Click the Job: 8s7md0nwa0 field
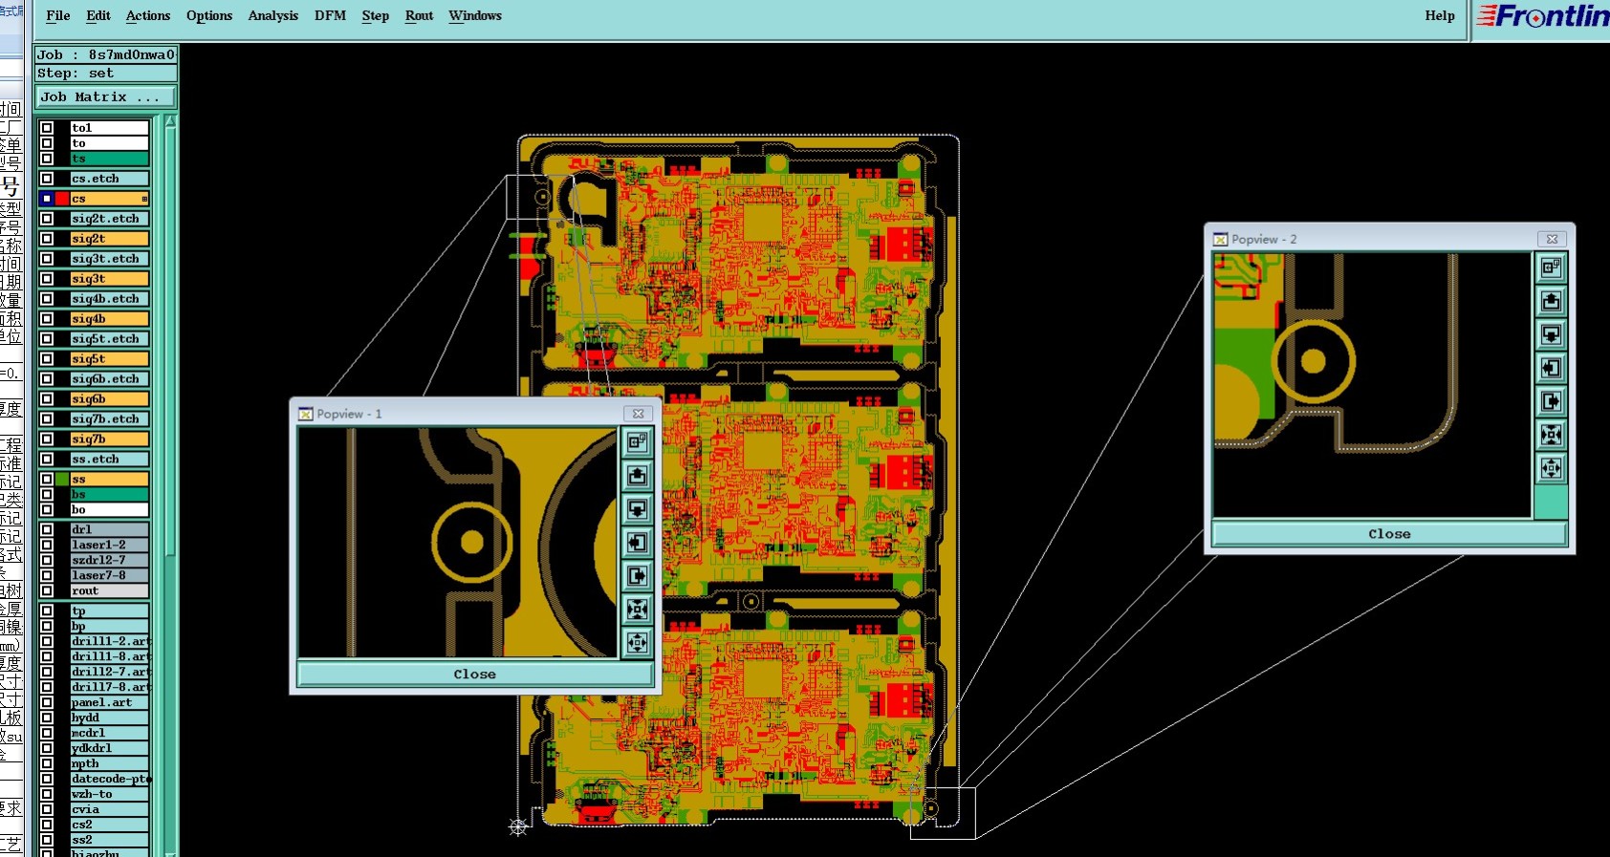Viewport: 1610px width, 857px height. click(106, 54)
